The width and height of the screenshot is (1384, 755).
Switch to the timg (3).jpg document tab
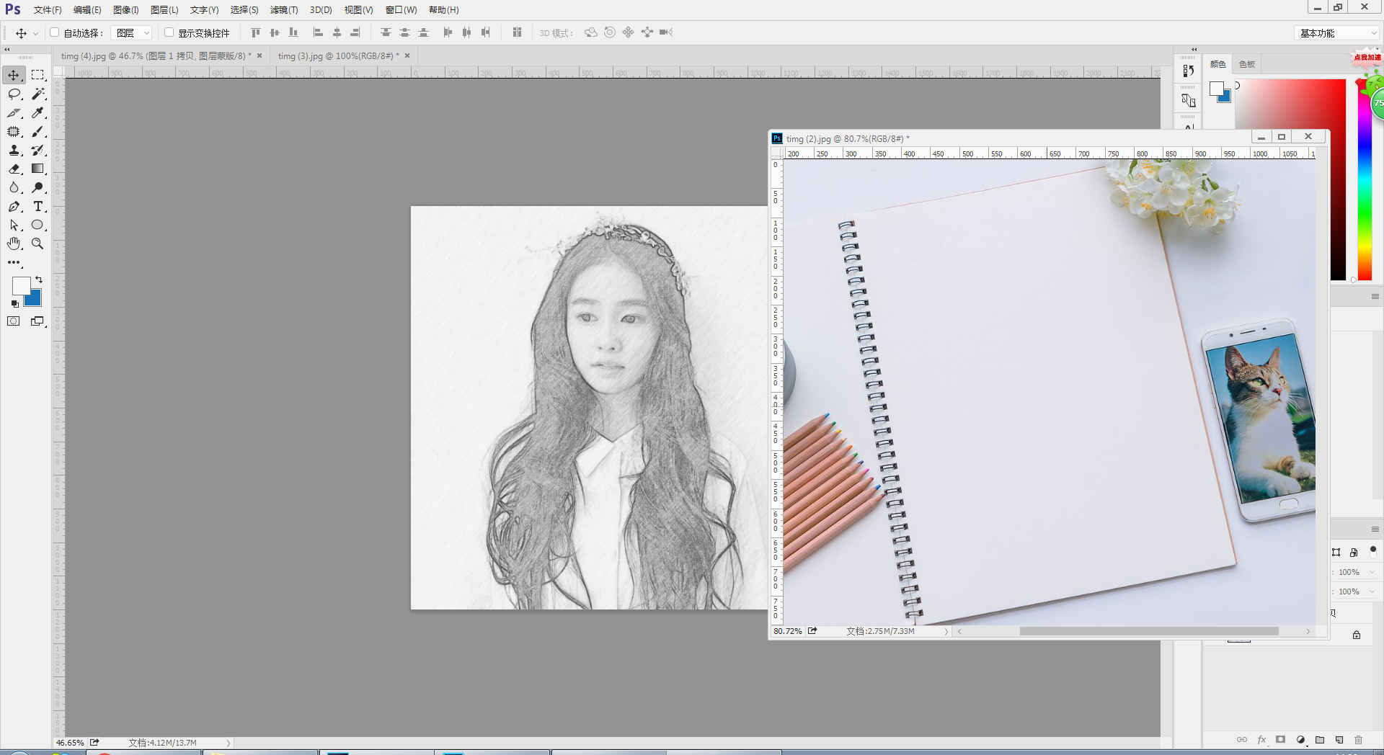[x=338, y=55]
